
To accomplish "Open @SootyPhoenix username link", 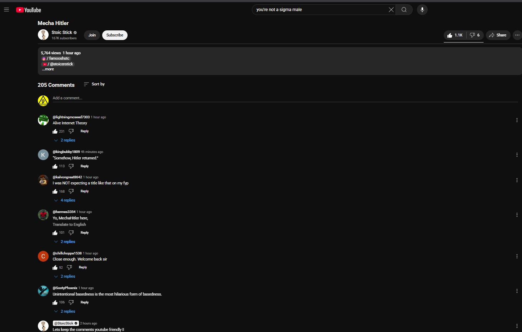I will (x=65, y=288).
